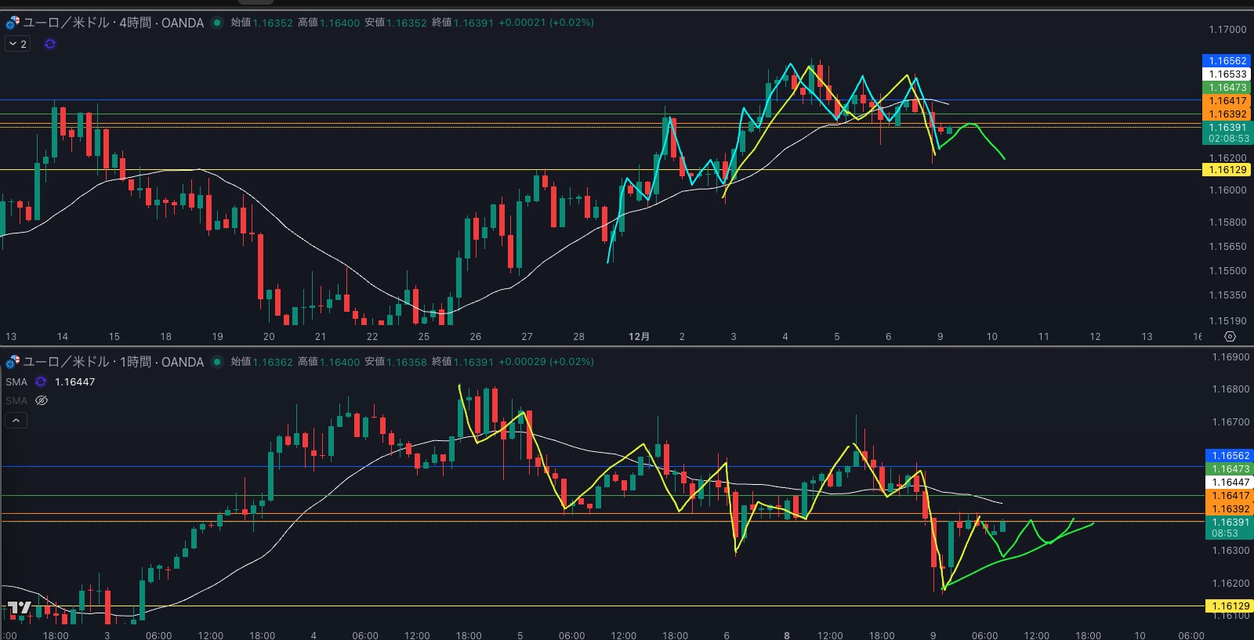Open chart settings hexagon icon on time axis
The height and width of the screenshot is (640, 1254).
pyautogui.click(x=1230, y=336)
